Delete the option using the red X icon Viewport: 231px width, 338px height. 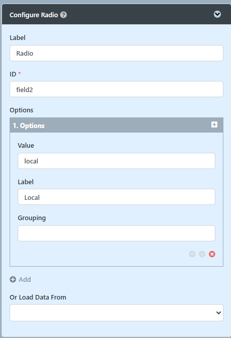point(212,254)
